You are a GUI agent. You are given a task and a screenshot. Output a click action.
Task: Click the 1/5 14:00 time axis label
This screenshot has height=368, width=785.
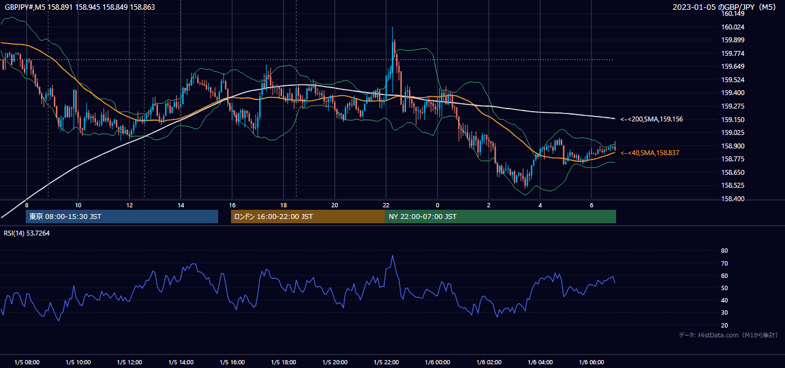tap(181, 362)
